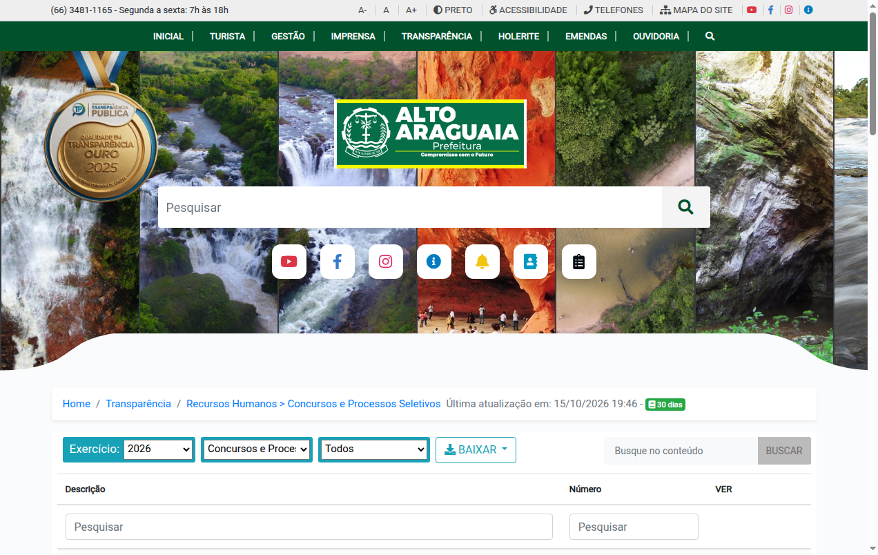Open MAPA DO SITE link
This screenshot has height=555, width=878.
(x=696, y=10)
